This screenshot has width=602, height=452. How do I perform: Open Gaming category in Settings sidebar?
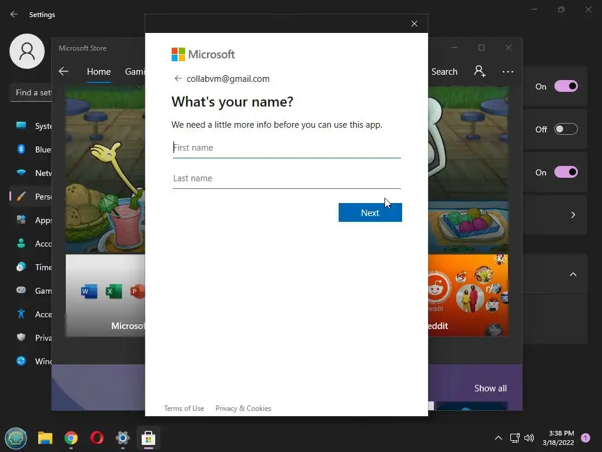[x=31, y=291]
